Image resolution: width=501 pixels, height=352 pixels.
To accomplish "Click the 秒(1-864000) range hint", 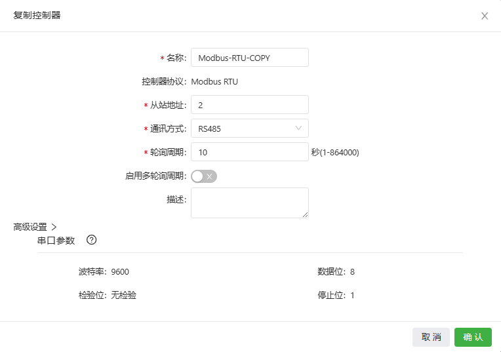I will click(x=335, y=153).
